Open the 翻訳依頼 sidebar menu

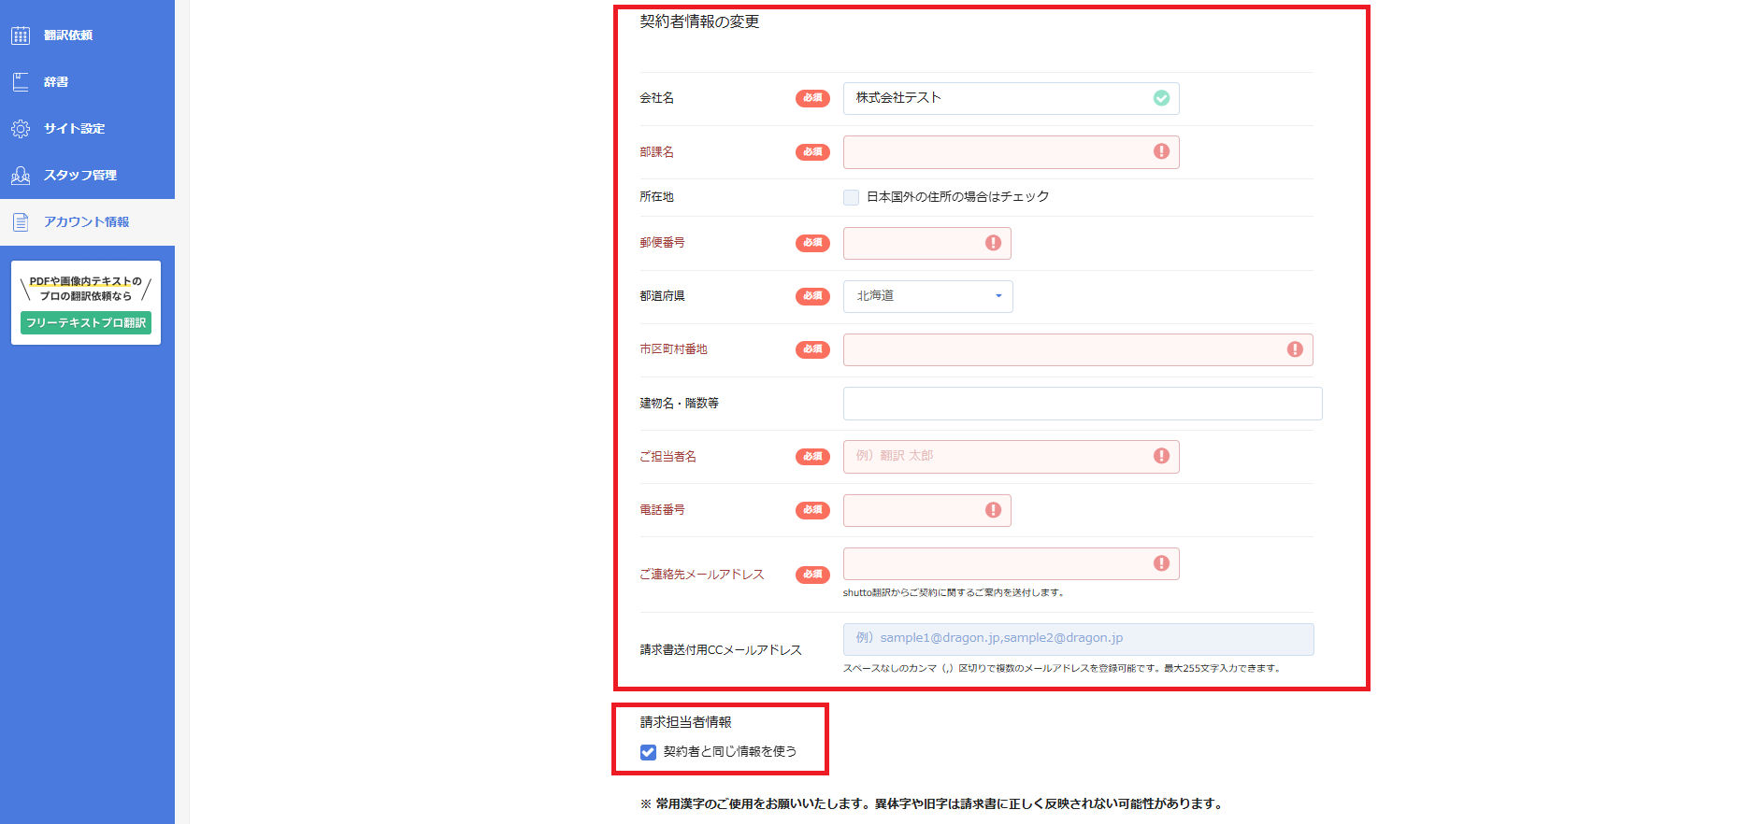coord(87,36)
